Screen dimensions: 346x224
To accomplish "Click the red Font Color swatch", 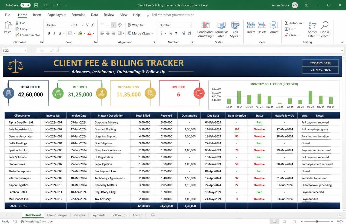I will (89, 33).
